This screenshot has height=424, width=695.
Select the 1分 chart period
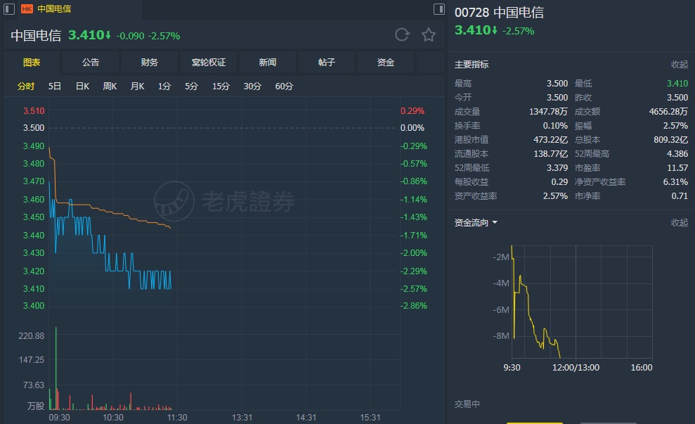[164, 86]
